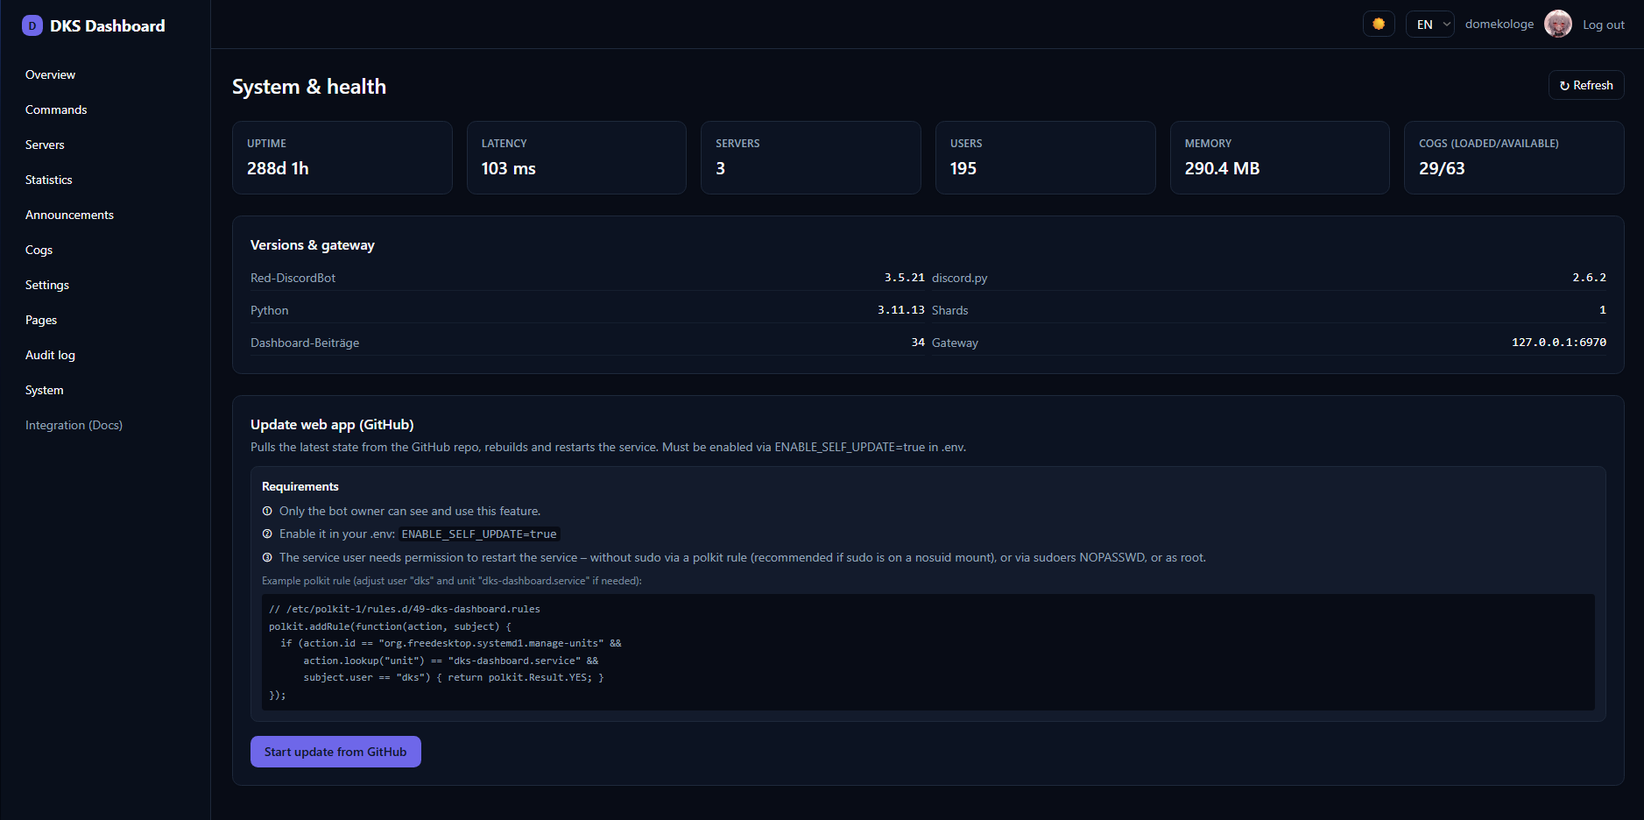Click the Latency 103 ms card
The width and height of the screenshot is (1644, 820).
coord(576,158)
